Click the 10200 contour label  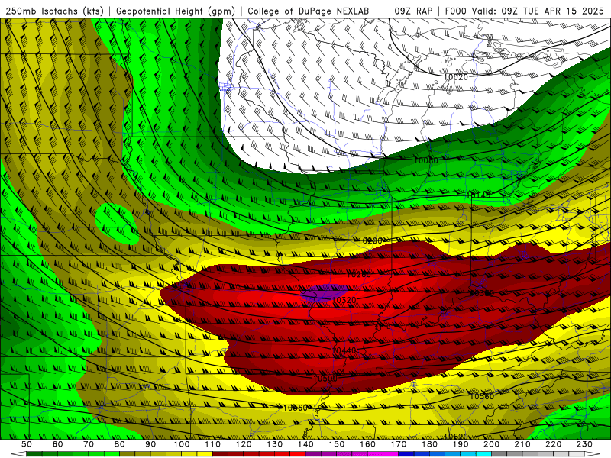coord(370,240)
